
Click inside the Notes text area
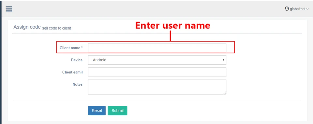[x=157, y=87]
